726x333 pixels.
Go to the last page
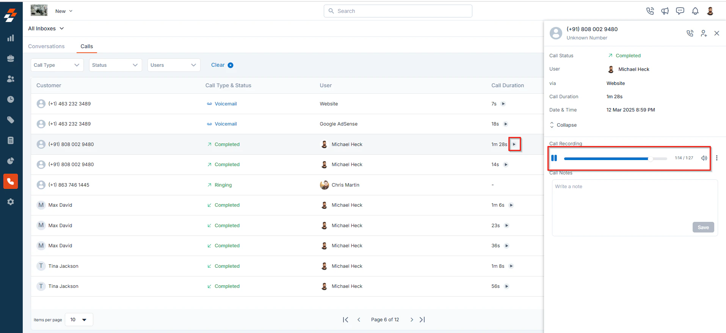point(422,320)
